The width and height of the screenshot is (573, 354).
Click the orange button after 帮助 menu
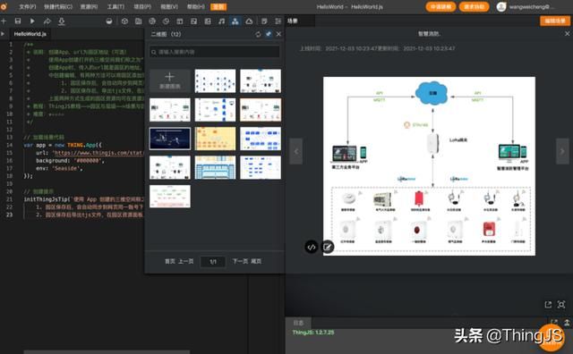218,6
